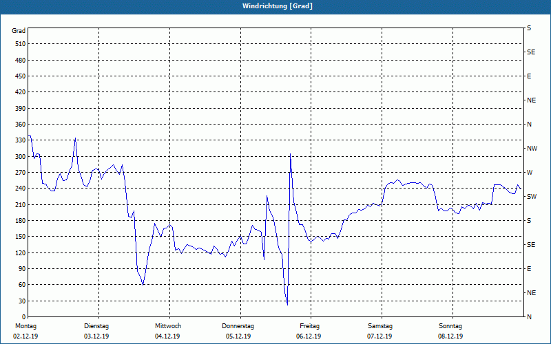Click the bottommost 'N' compass label
Viewport: 551px width, 344px height.
click(x=529, y=317)
